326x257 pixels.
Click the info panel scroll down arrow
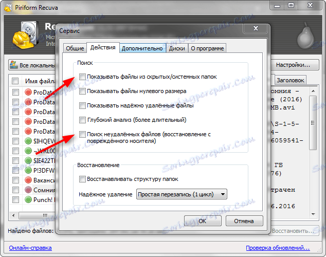pyautogui.click(x=313, y=214)
